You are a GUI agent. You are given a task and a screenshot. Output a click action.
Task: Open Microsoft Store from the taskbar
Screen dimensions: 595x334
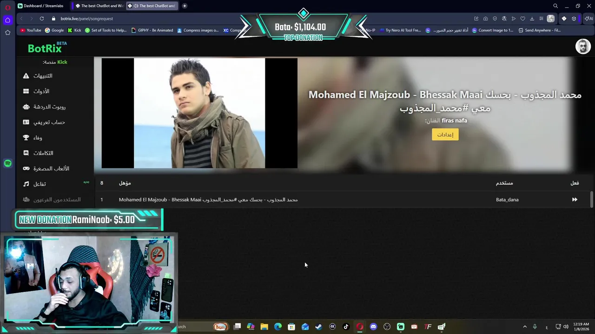291,327
